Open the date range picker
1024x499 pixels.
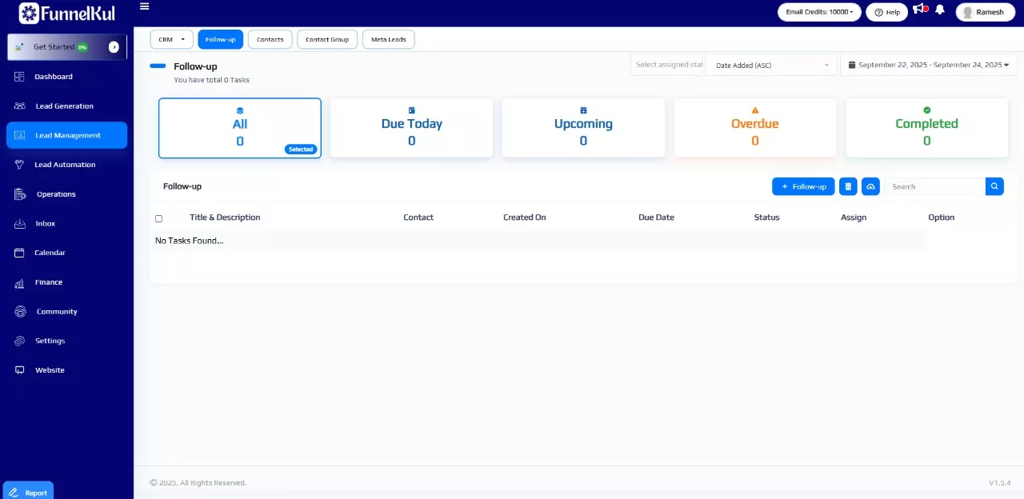[x=928, y=65]
